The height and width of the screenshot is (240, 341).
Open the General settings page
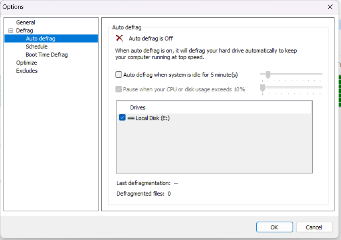pyautogui.click(x=25, y=23)
